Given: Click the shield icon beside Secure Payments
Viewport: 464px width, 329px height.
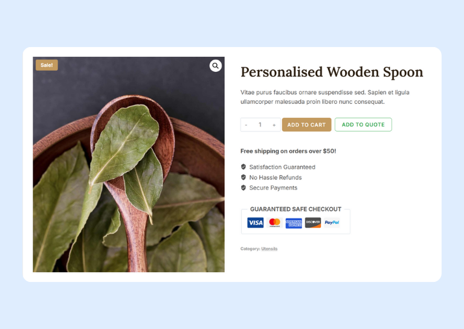Looking at the screenshot, I should pos(243,188).
